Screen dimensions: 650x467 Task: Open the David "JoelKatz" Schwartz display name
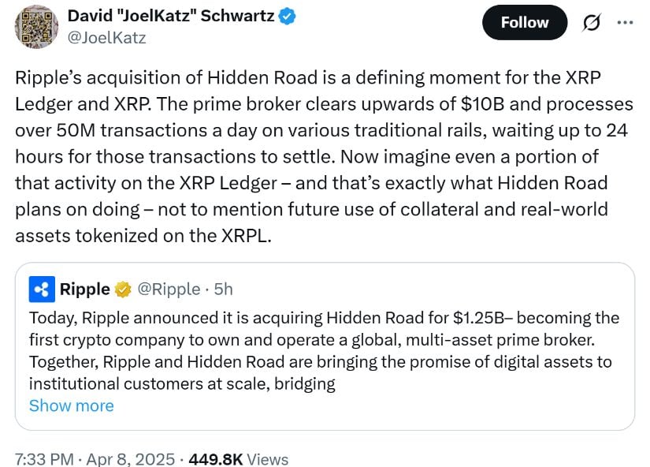[172, 16]
